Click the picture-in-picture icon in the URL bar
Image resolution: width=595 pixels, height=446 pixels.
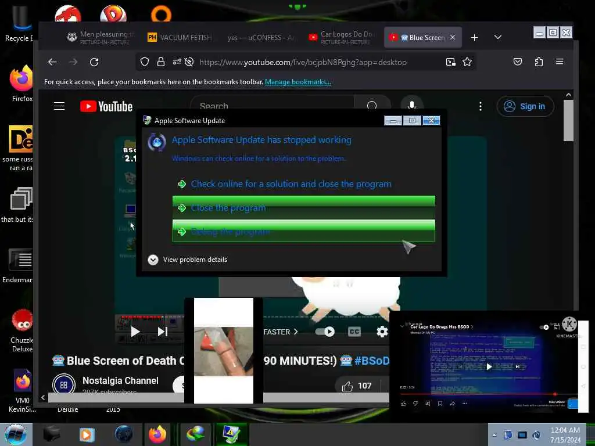pos(450,62)
